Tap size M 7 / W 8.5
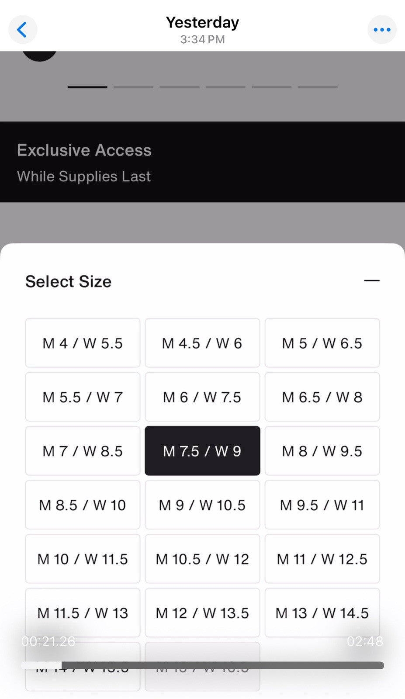This screenshot has width=405, height=699. click(x=83, y=451)
